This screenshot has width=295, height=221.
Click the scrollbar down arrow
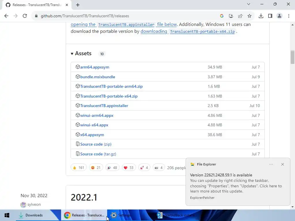(292, 207)
